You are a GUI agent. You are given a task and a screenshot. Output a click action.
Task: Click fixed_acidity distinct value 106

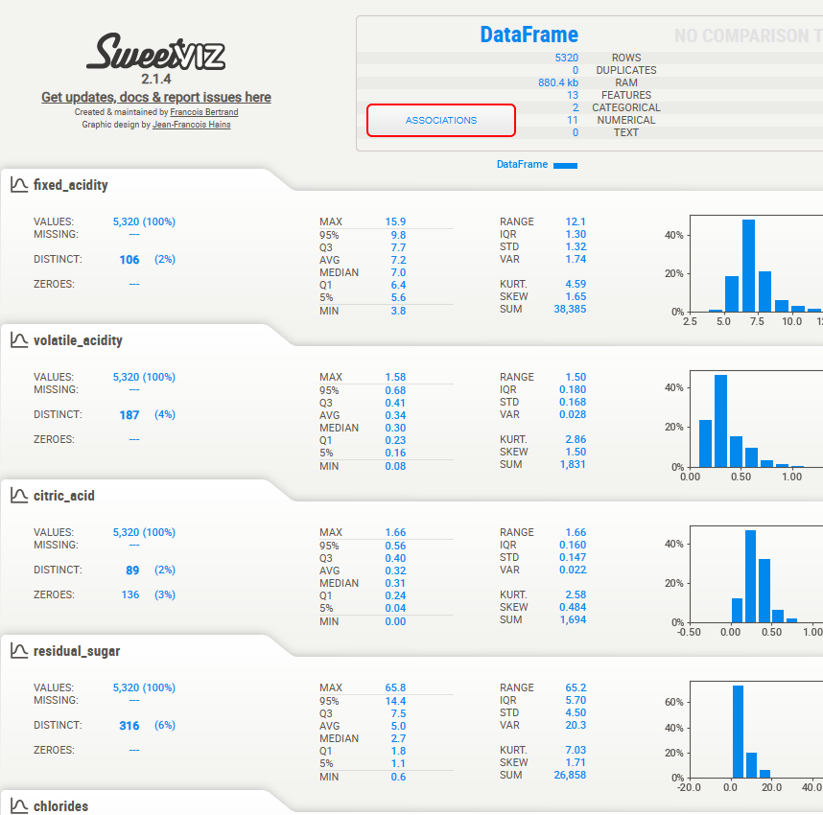129,260
